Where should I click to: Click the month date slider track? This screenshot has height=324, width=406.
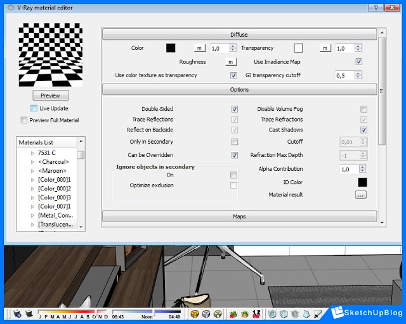(x=72, y=312)
